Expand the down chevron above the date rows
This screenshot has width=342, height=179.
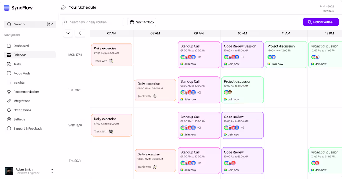(x=68, y=33)
